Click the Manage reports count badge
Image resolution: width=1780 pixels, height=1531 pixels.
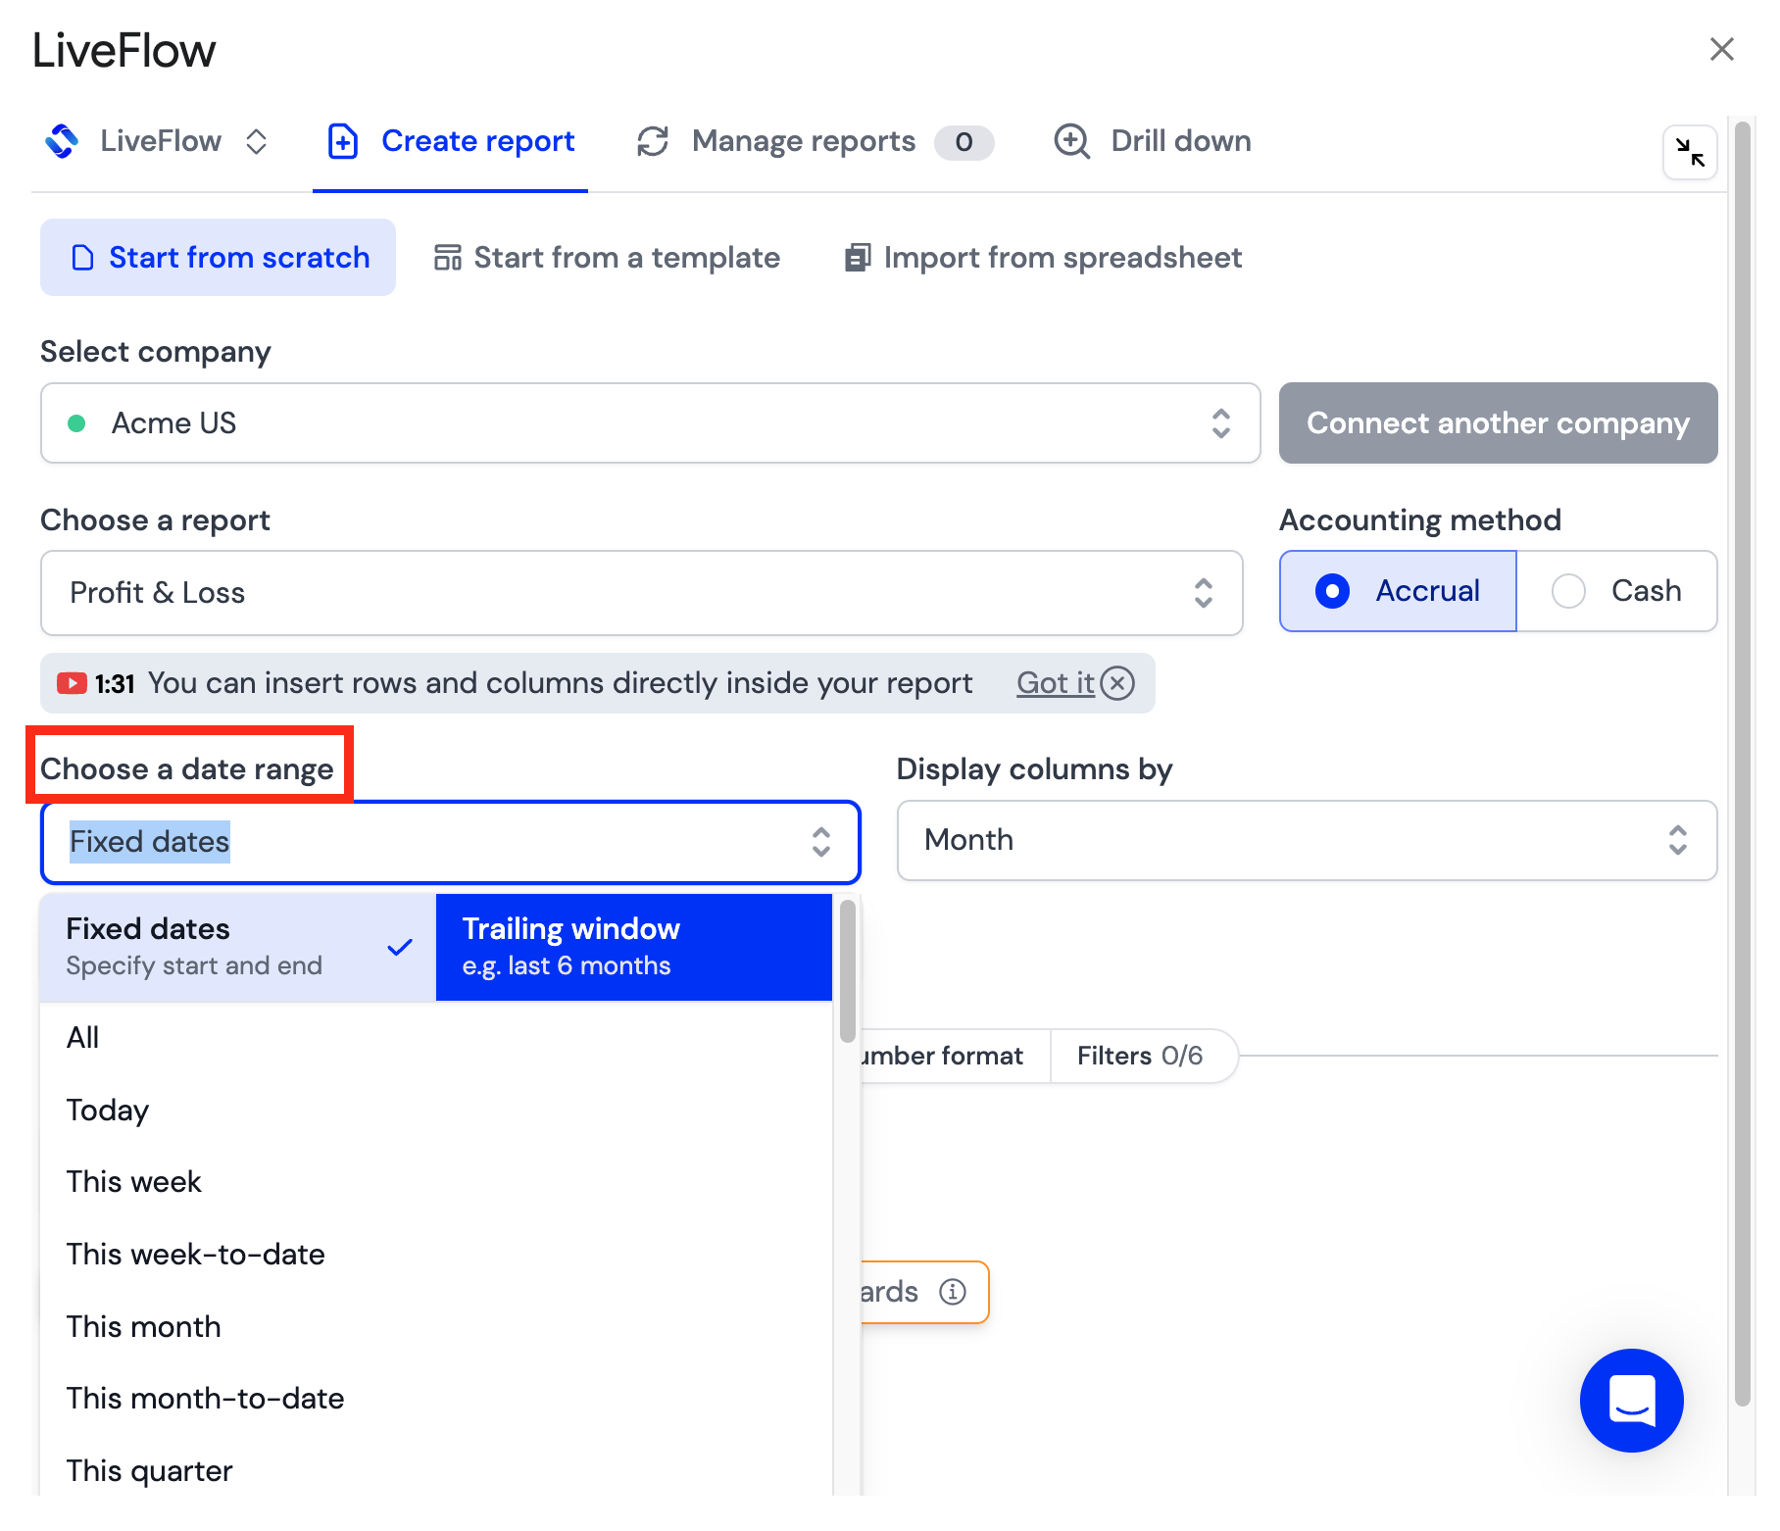click(x=964, y=142)
